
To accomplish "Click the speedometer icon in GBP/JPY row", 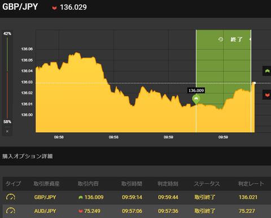I will tap(11, 197).
